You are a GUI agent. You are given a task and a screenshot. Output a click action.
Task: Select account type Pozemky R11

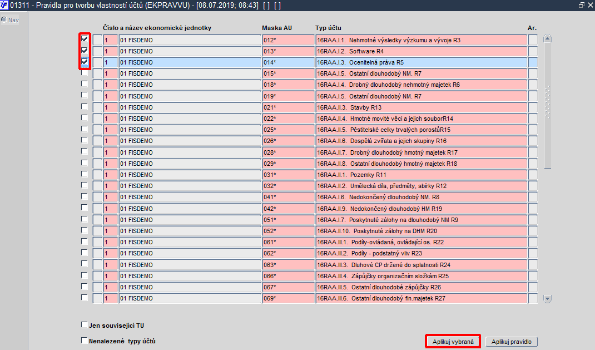pyautogui.click(x=421, y=175)
